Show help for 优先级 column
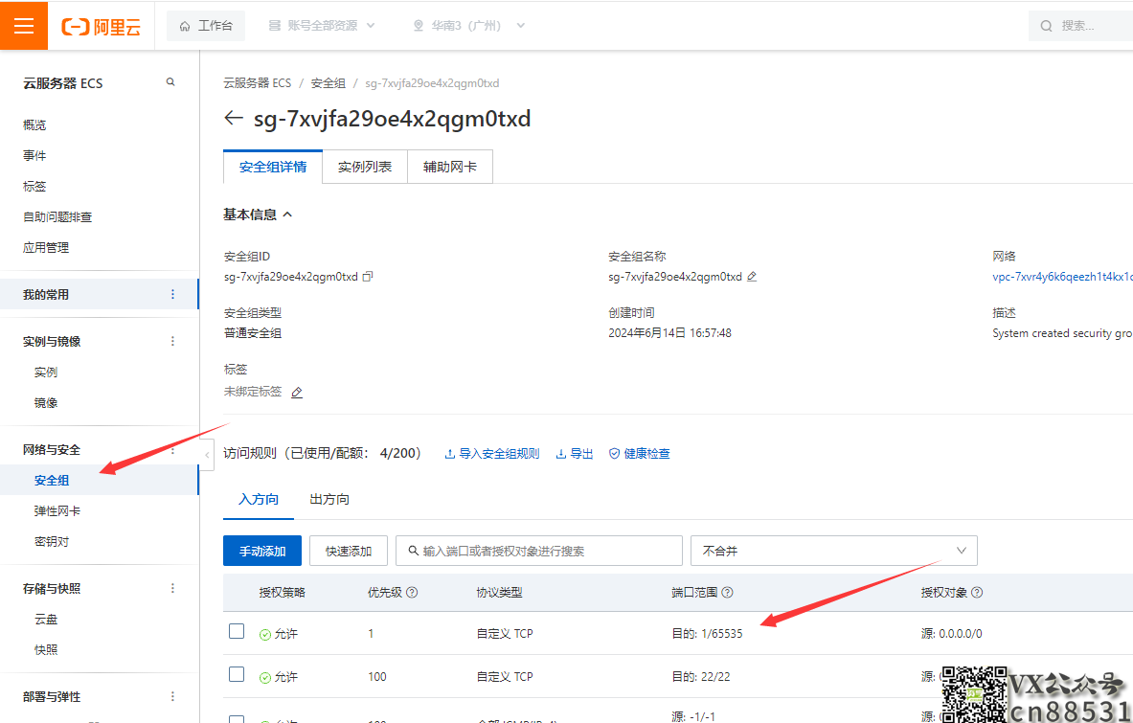This screenshot has width=1133, height=723. (412, 592)
